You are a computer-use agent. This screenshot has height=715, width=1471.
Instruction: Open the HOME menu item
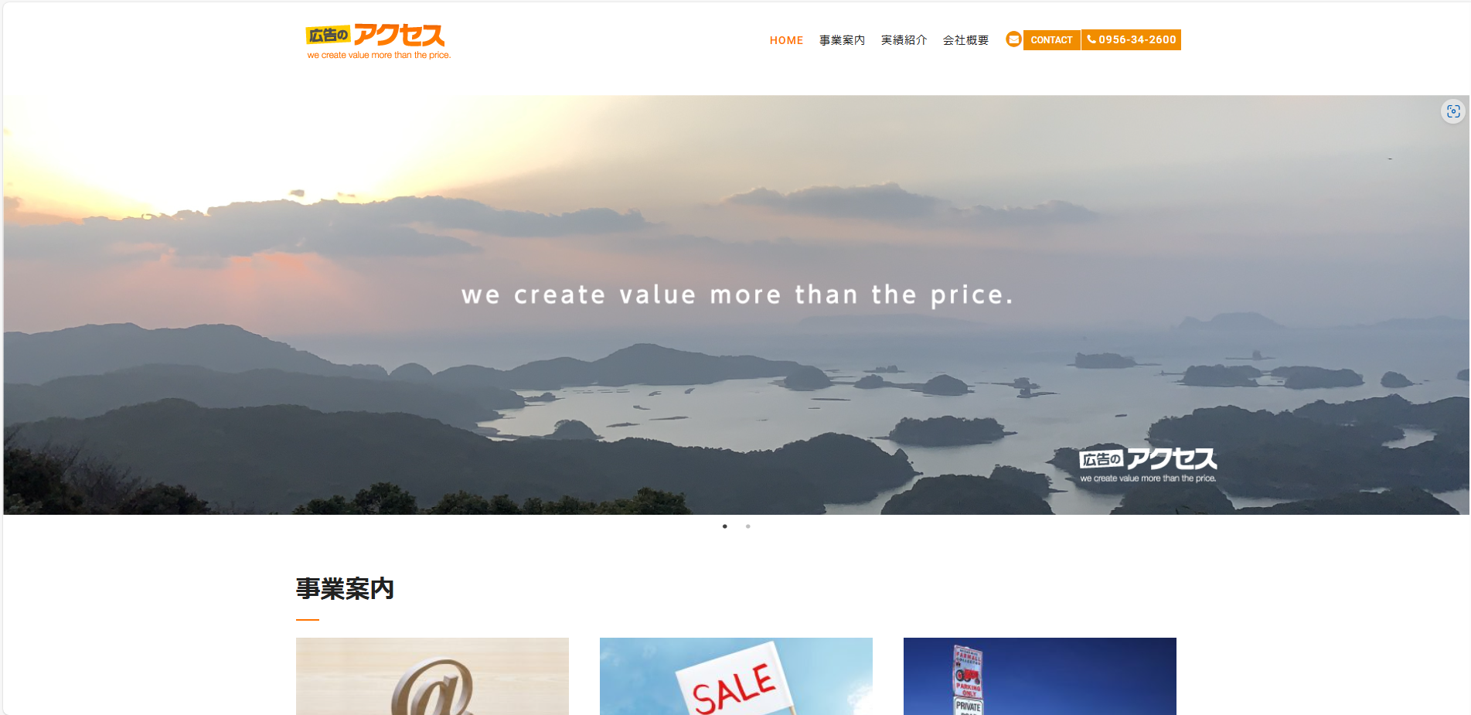coord(786,40)
